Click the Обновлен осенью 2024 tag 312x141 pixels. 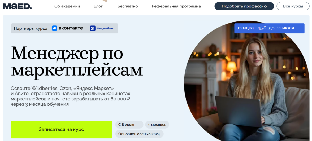(x=139, y=134)
